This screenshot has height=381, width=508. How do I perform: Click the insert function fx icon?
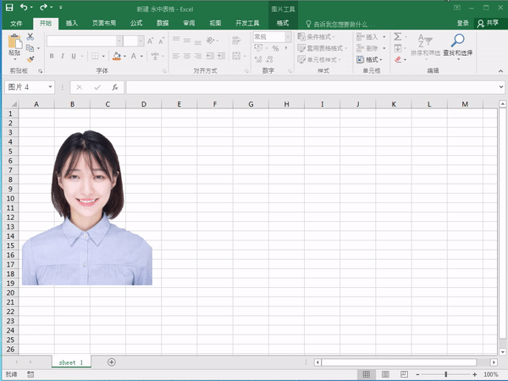coord(114,87)
